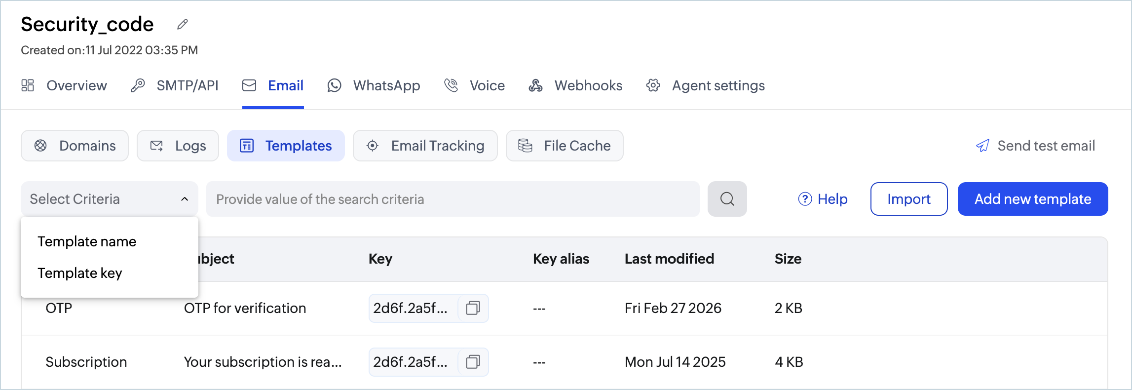Copy the Subscription template key
This screenshot has width=1132, height=390.
click(x=473, y=362)
